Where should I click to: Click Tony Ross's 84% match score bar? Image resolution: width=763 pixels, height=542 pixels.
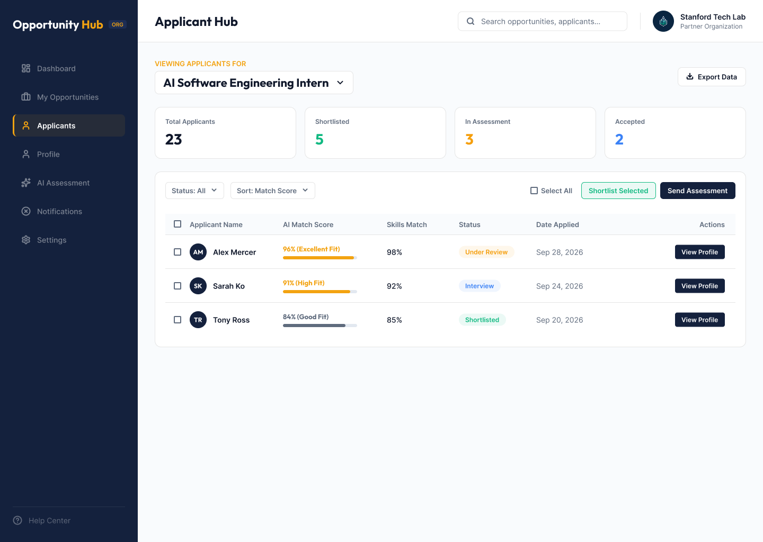click(320, 326)
